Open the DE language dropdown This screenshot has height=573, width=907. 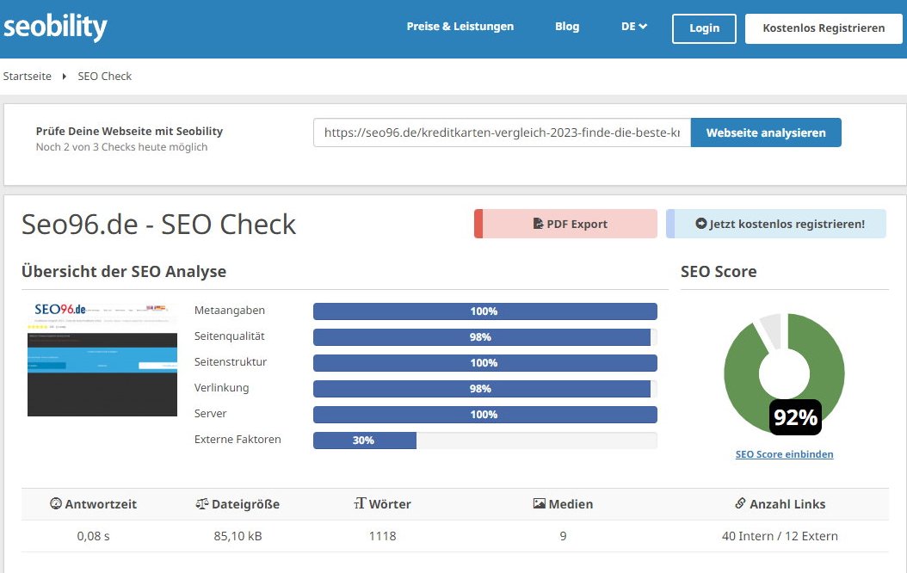(x=633, y=27)
